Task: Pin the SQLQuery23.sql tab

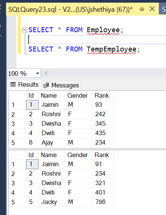Action: (142, 9)
